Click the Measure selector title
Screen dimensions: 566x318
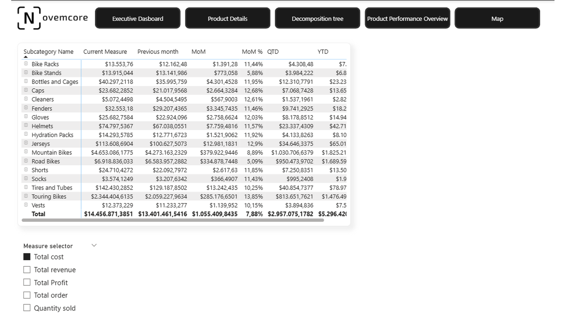pyautogui.click(x=48, y=246)
